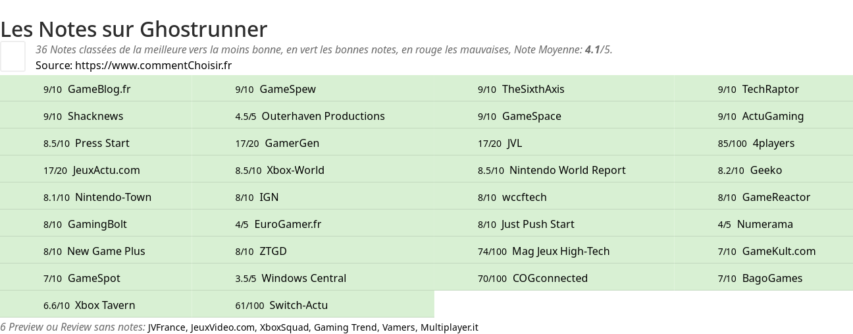This screenshot has height=334, width=853.
Task: Select the GameSpace 9/10 cell
Action: pos(519,116)
